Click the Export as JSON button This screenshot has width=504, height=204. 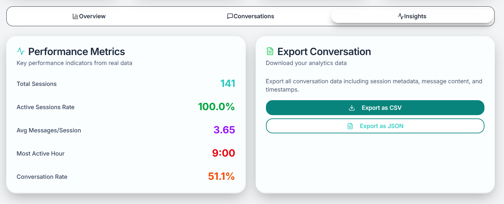tap(375, 126)
